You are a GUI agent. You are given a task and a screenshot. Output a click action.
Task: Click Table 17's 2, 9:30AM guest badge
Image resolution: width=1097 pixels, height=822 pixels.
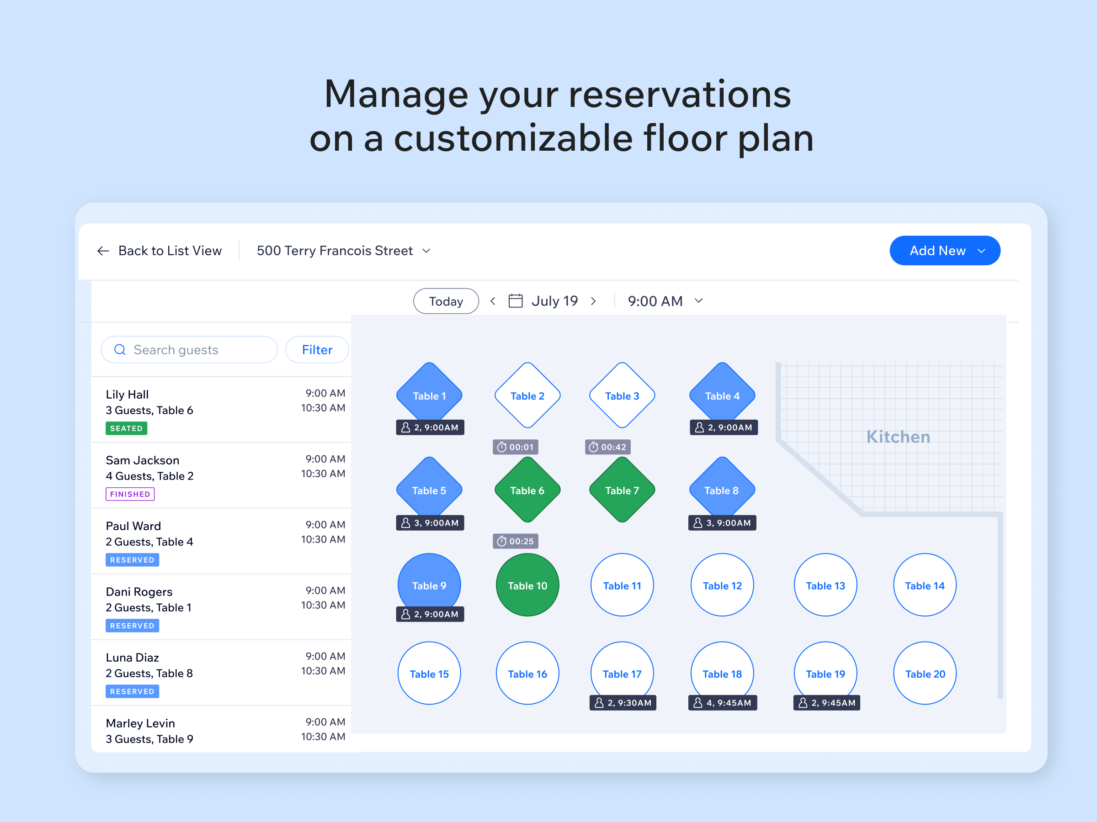(623, 703)
